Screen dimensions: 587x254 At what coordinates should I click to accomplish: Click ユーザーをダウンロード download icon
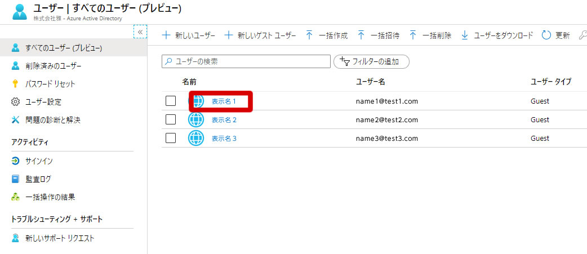click(x=465, y=35)
